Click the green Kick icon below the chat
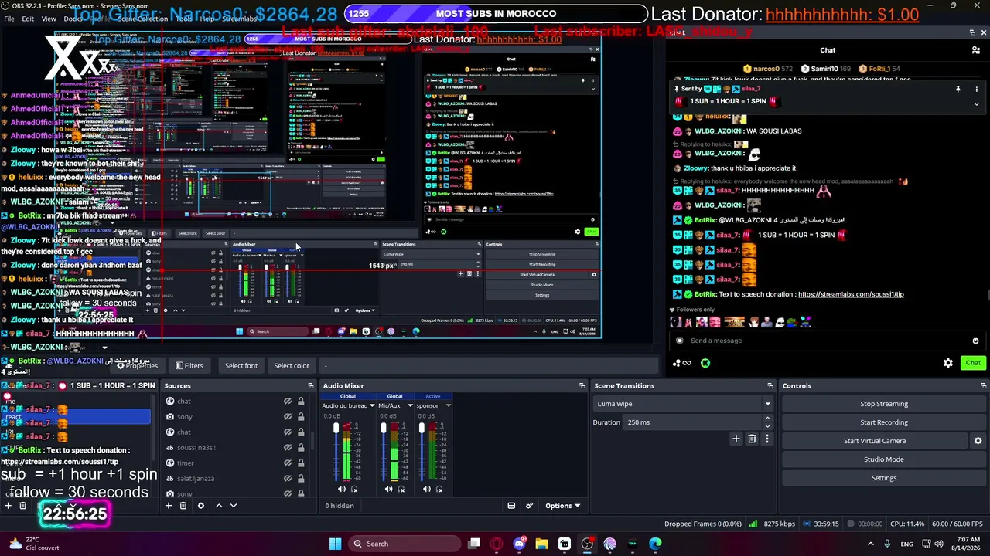The image size is (990, 556). click(705, 363)
